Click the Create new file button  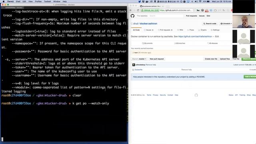[211, 59]
